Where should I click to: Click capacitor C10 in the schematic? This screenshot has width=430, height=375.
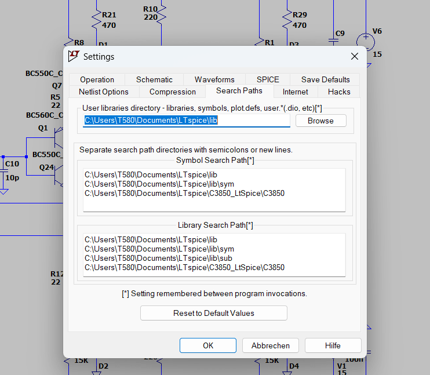click(3, 171)
